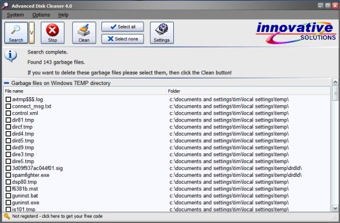Check the 3d09f937ac044f01.sig checkbox
The height and width of the screenshot is (223, 340).
[x=8, y=168]
